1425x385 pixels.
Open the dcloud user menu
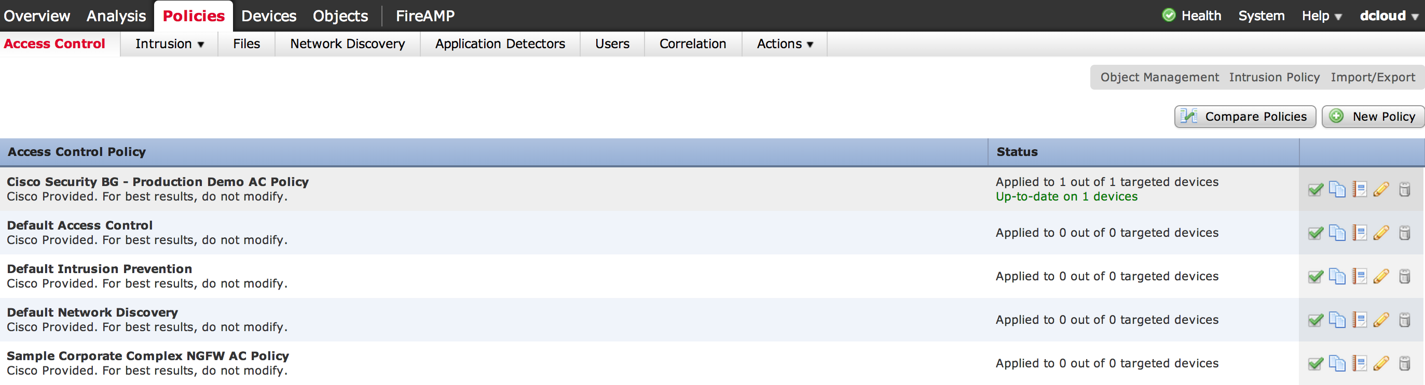(x=1389, y=16)
